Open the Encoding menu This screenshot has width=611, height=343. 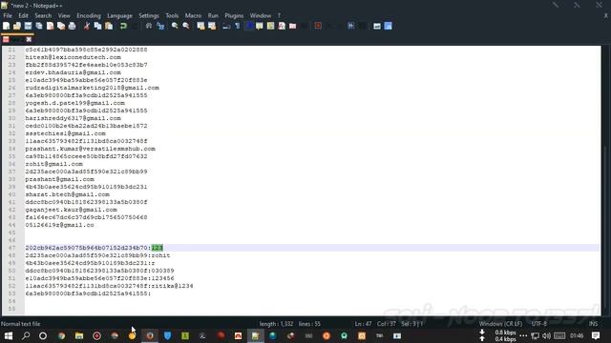point(89,15)
